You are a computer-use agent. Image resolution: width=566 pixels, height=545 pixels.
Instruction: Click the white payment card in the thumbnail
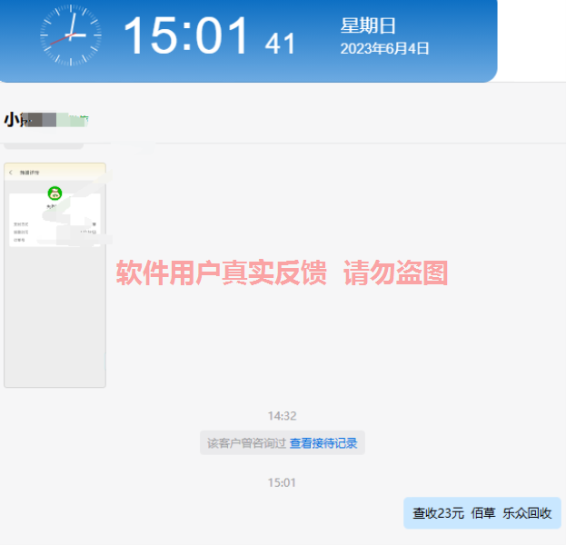point(55,223)
